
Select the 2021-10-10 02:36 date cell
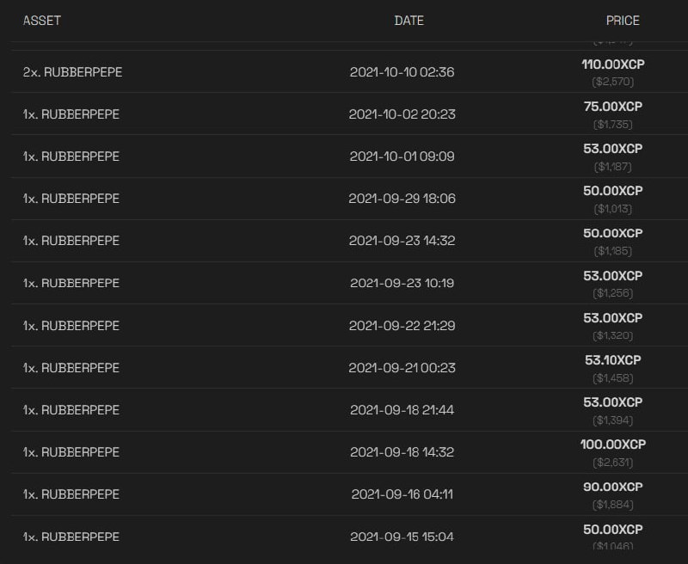pos(402,72)
